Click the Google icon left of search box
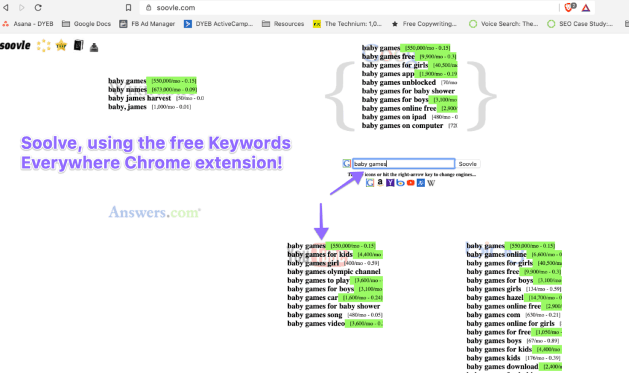The width and height of the screenshot is (629, 373). point(346,163)
